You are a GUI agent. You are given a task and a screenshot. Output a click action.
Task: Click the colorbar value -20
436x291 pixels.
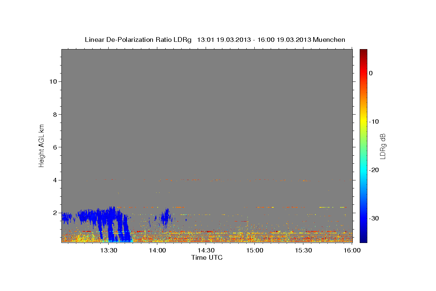pyautogui.click(x=374, y=170)
